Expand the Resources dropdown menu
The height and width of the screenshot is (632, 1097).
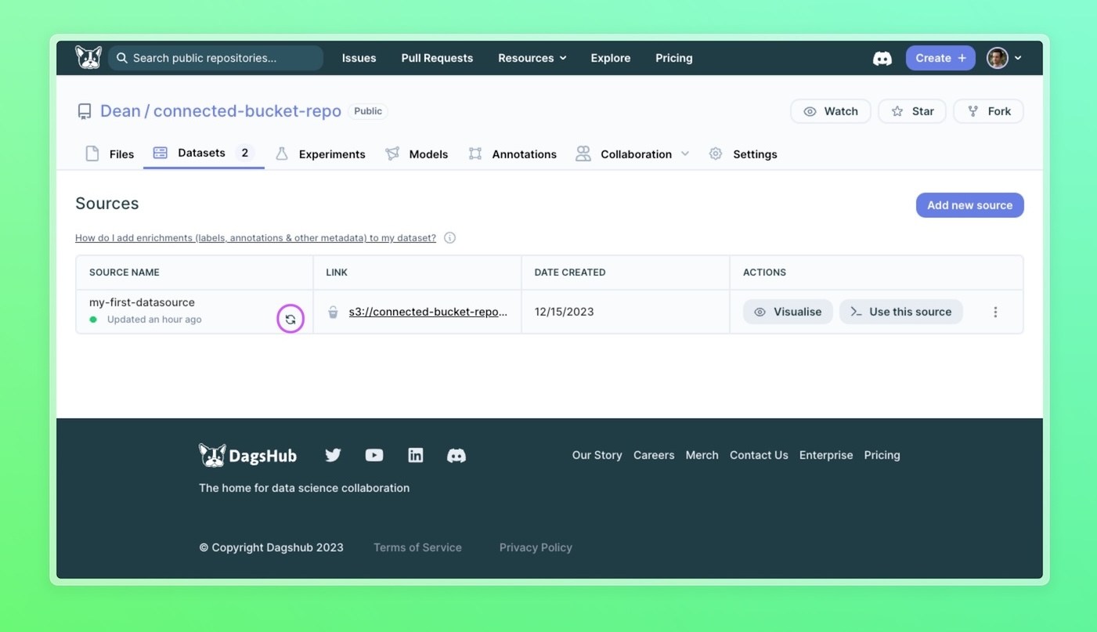(532, 58)
